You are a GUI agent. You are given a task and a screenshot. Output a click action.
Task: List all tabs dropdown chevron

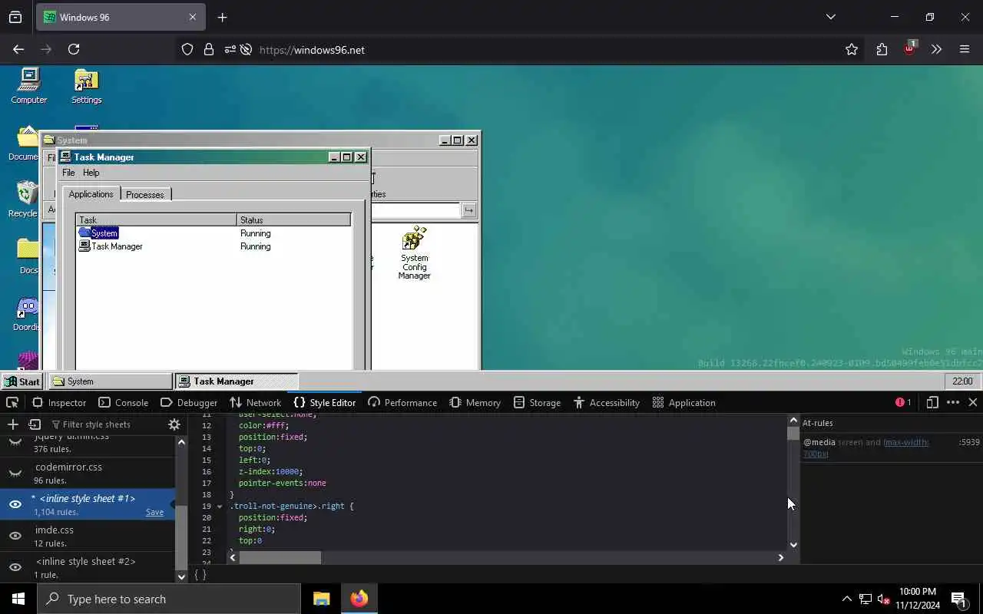(x=830, y=17)
